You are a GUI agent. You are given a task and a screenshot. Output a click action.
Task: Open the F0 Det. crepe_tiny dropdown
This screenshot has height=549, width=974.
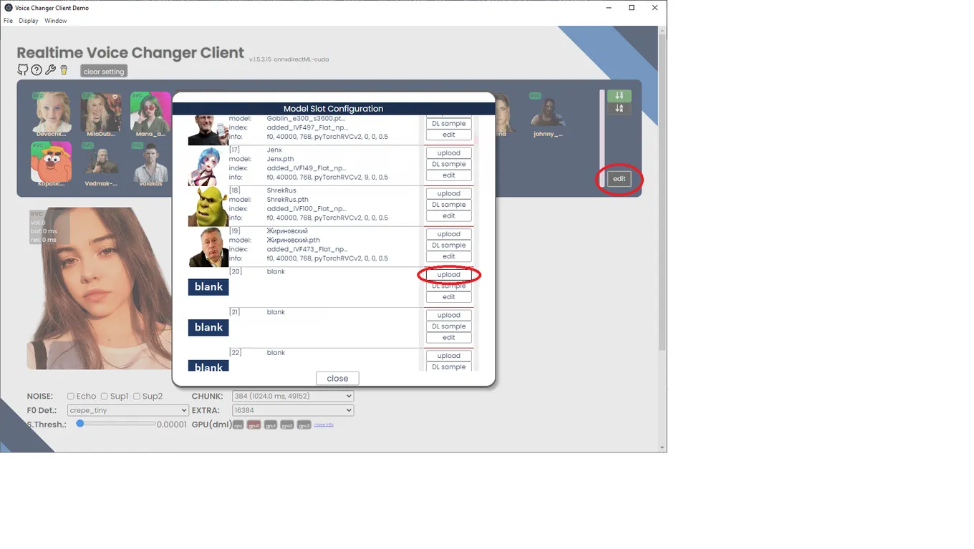tap(127, 410)
